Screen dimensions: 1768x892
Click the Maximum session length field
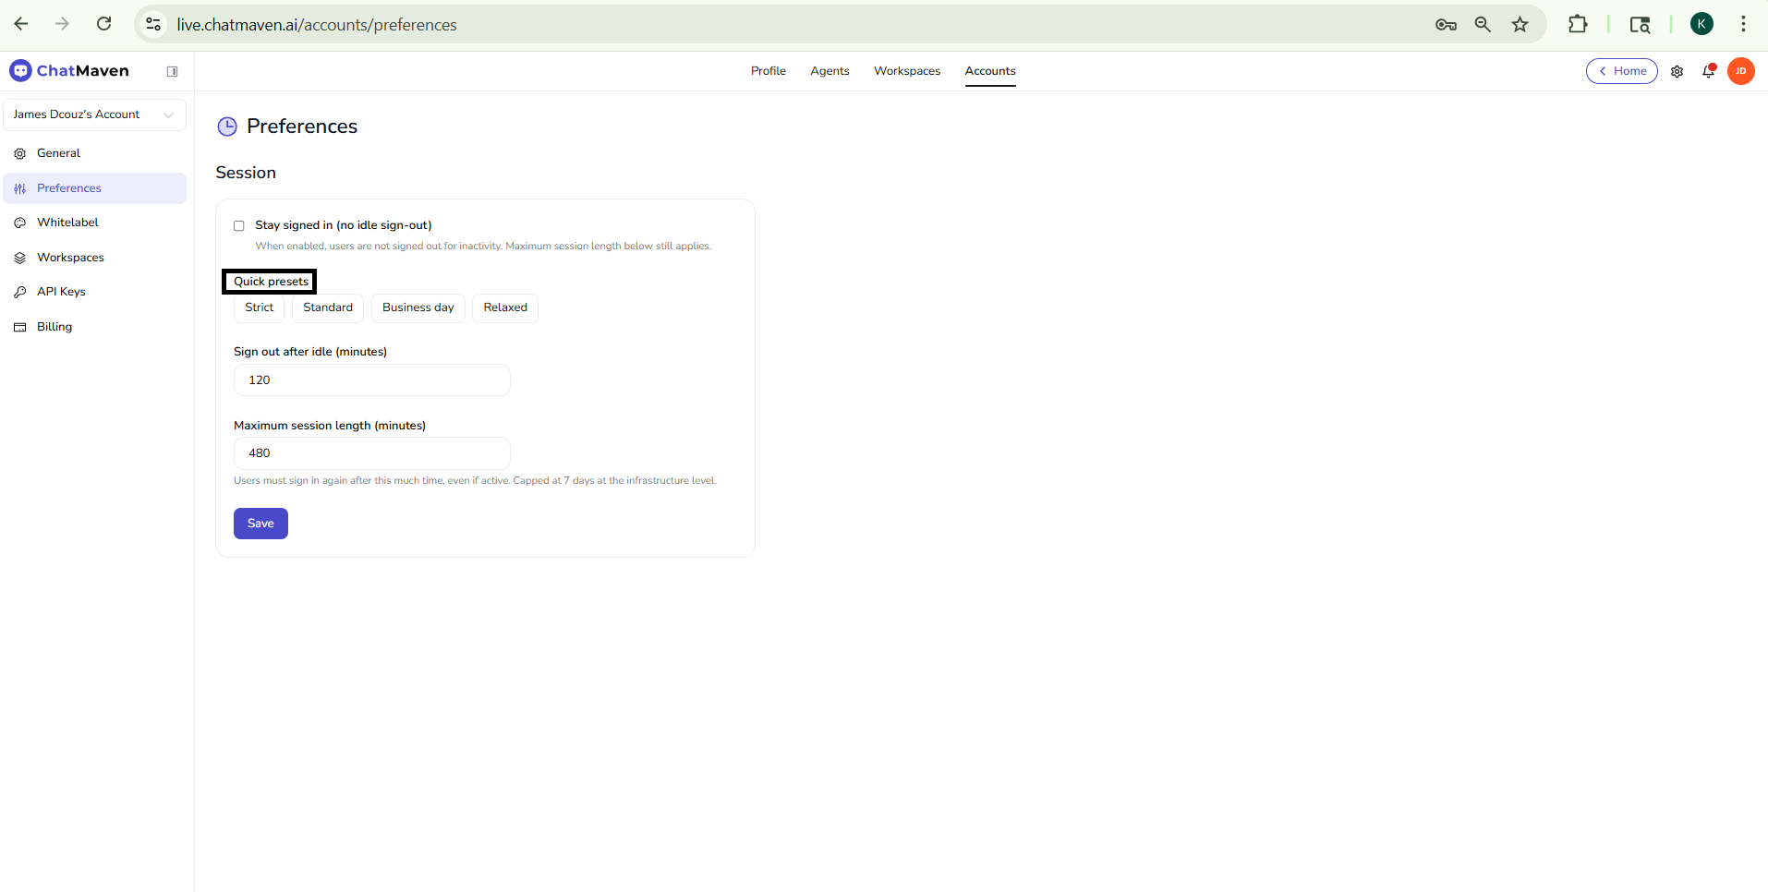coord(371,453)
